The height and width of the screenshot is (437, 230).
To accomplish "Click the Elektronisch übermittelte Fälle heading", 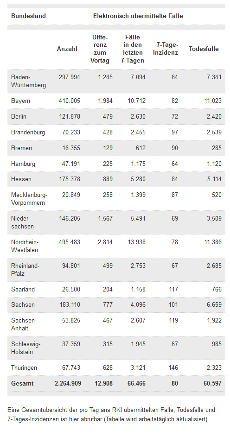I will pyautogui.click(x=138, y=16).
